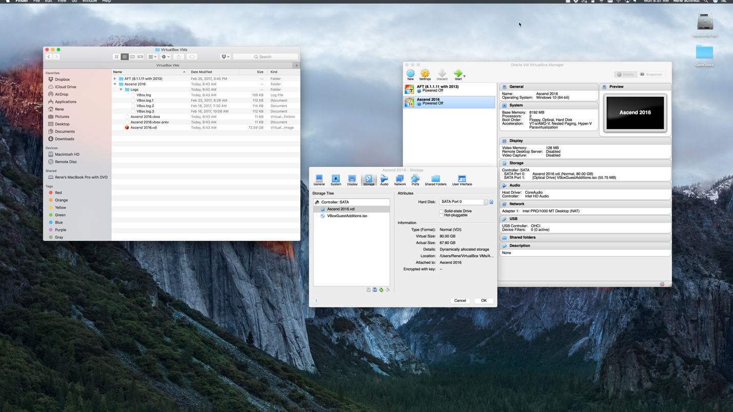The height and width of the screenshot is (412, 733).
Task: Click the Finder back arrow
Action: pyautogui.click(x=49, y=57)
